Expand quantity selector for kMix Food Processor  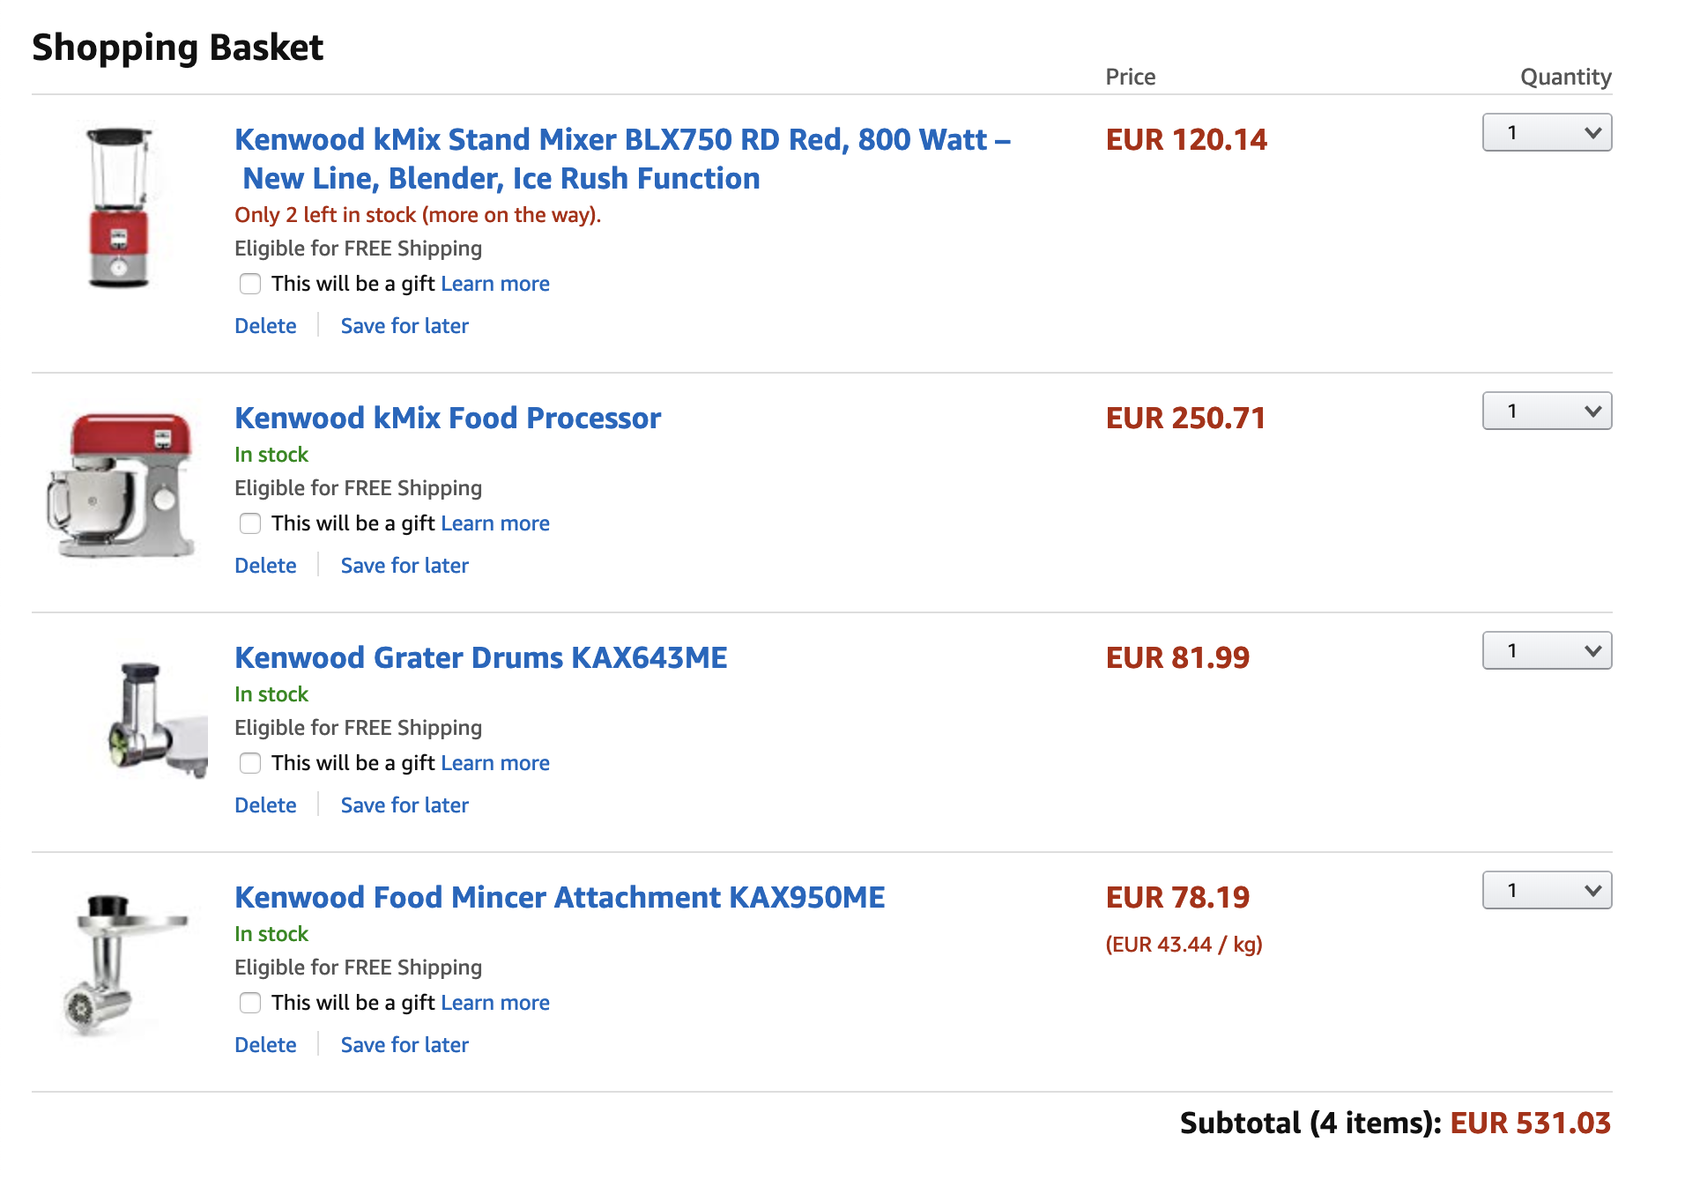1547,411
